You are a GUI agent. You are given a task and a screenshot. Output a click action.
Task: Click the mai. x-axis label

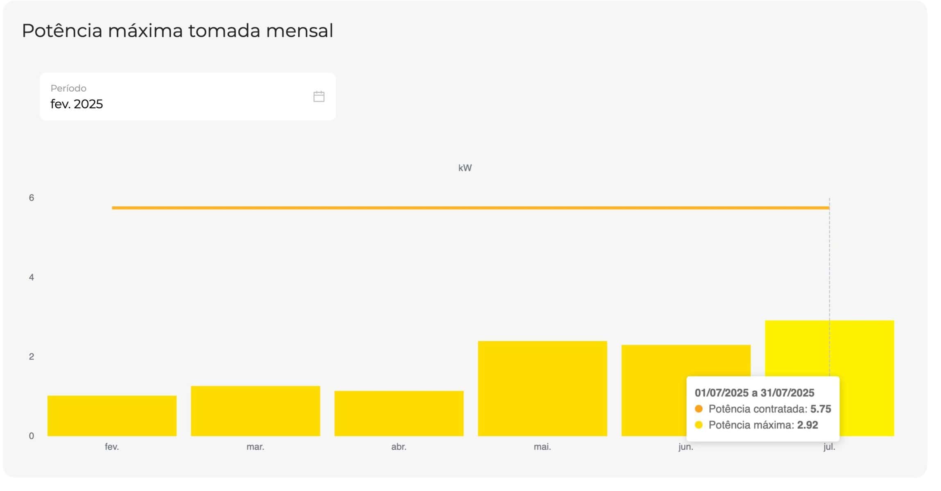pyautogui.click(x=542, y=447)
